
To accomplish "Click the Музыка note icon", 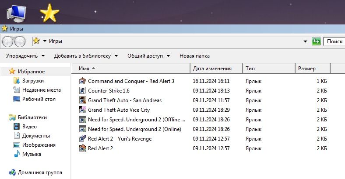I will pyautogui.click(x=17, y=154).
